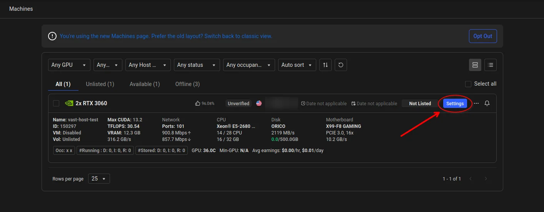Click the Unverified badge
This screenshot has height=212, width=544.
pyautogui.click(x=239, y=103)
